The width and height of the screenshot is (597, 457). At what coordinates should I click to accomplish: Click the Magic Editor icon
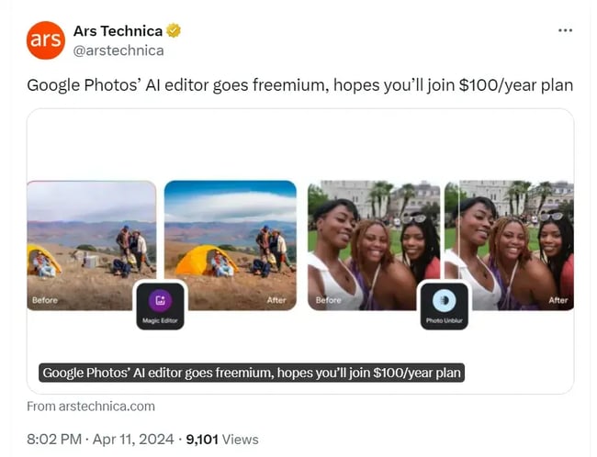tap(160, 300)
